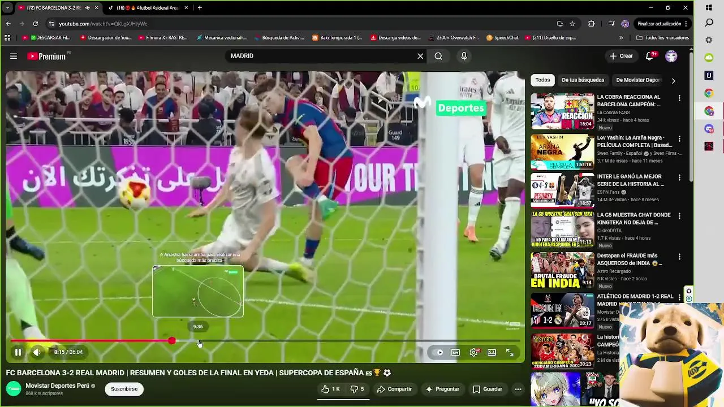Screen dimensions: 724x407
Task: Mute the video volume
Action: click(x=37, y=352)
